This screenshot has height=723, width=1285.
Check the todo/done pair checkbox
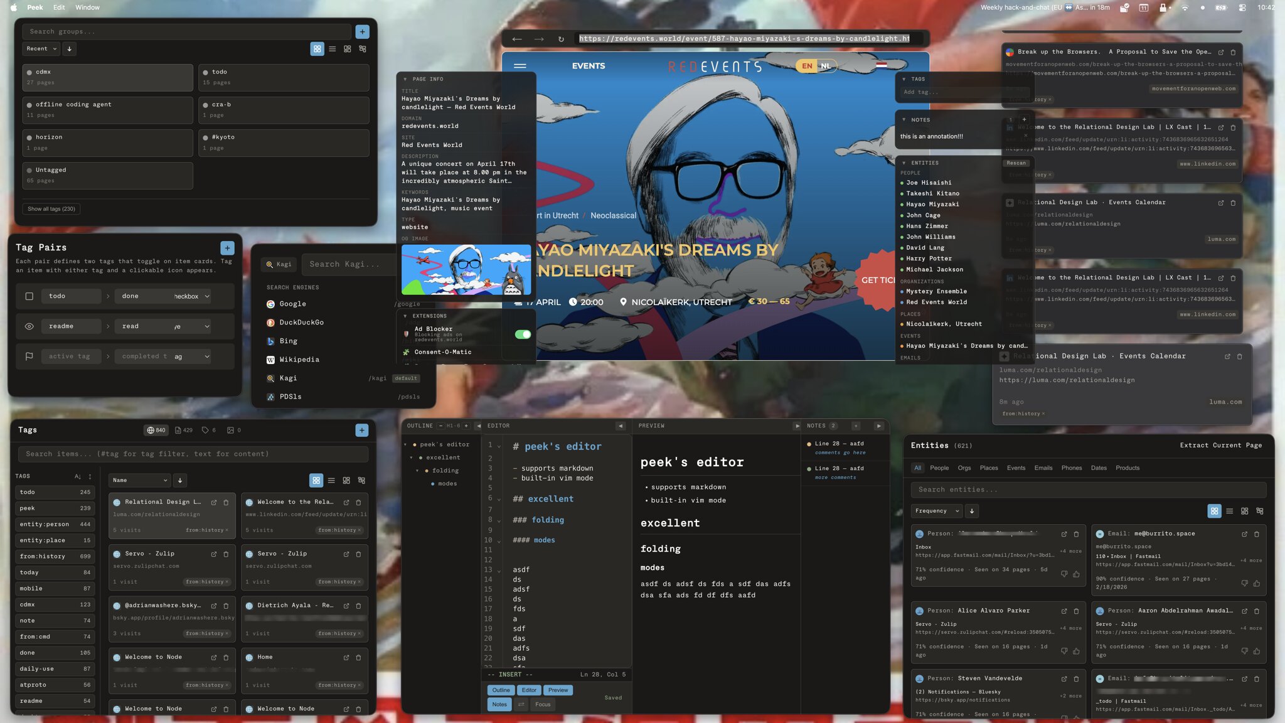coord(29,296)
